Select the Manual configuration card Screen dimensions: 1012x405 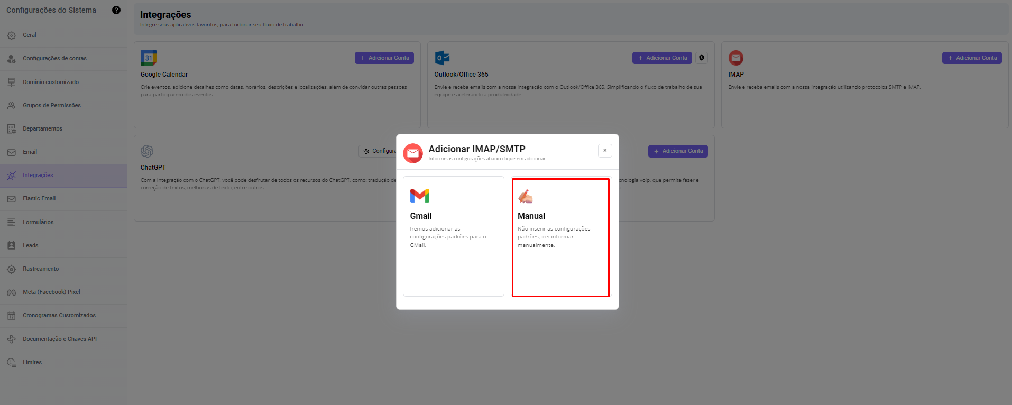[560, 237]
